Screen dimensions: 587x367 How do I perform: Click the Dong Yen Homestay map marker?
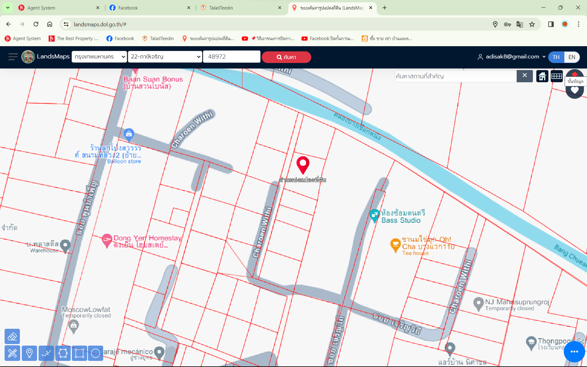tap(107, 241)
